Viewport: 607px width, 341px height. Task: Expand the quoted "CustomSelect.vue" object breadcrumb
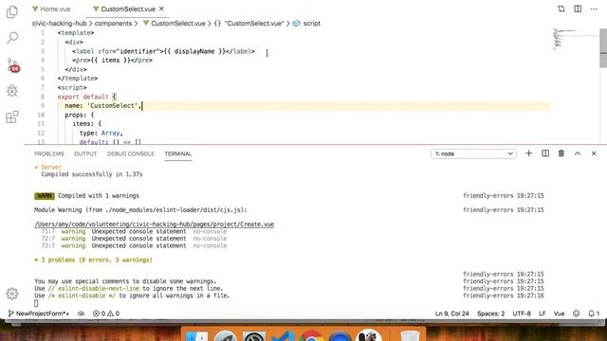coord(249,23)
